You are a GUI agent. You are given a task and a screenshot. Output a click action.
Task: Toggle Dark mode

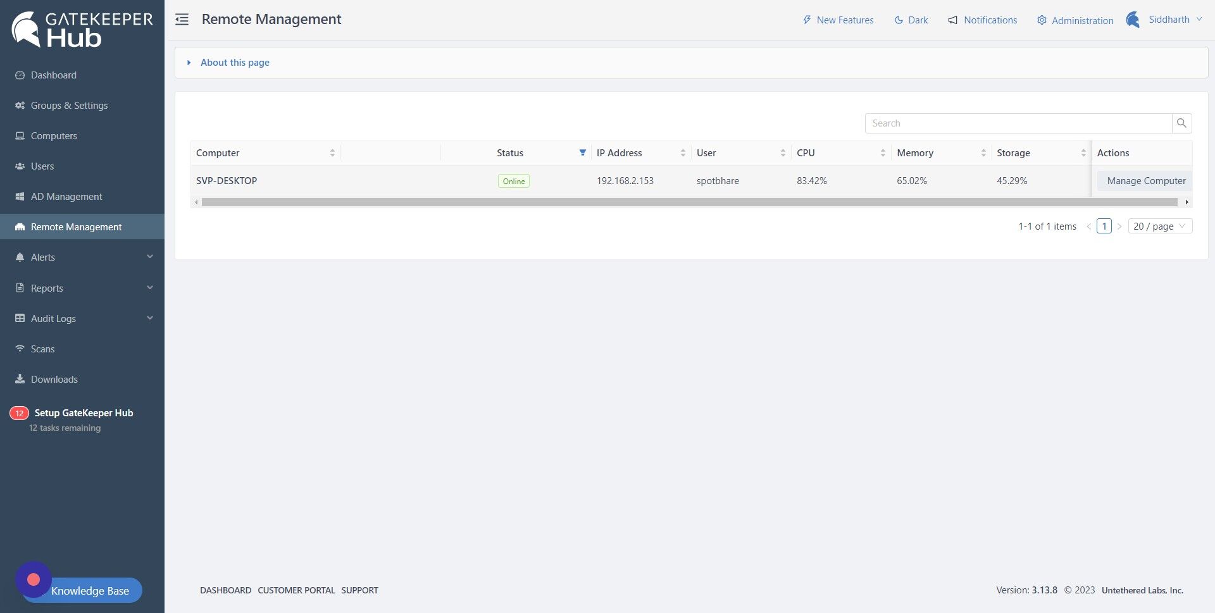pyautogui.click(x=911, y=20)
